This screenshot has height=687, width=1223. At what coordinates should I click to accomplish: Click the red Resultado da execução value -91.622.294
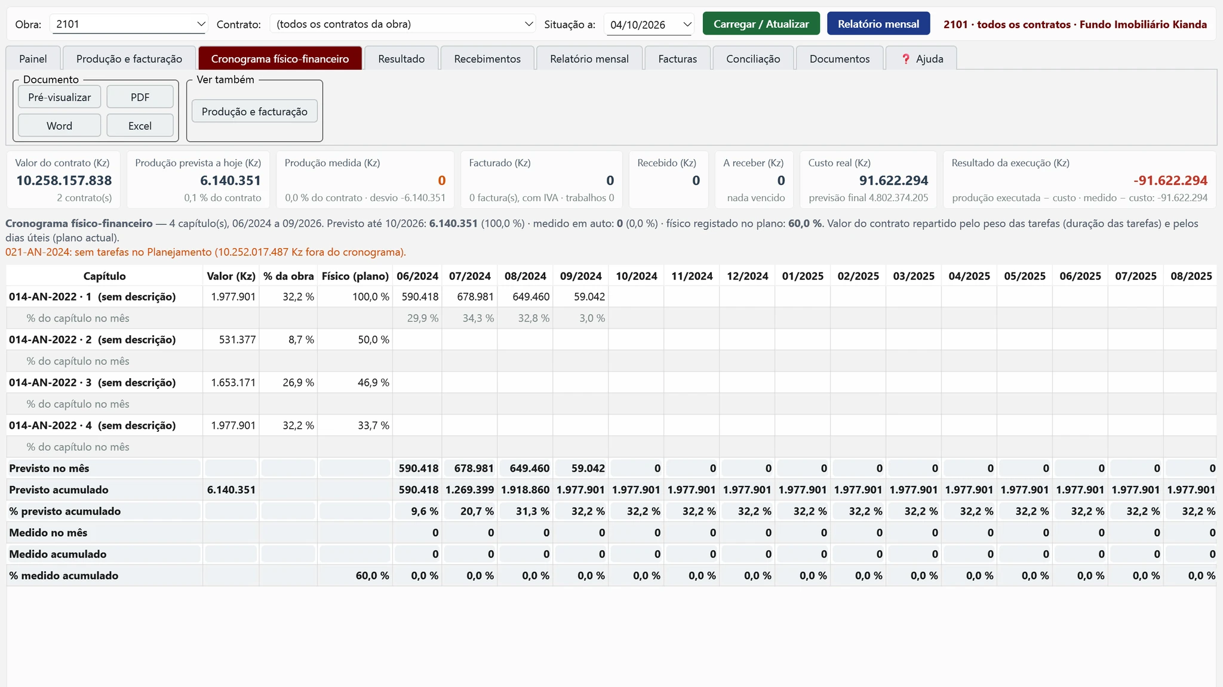[1170, 181]
